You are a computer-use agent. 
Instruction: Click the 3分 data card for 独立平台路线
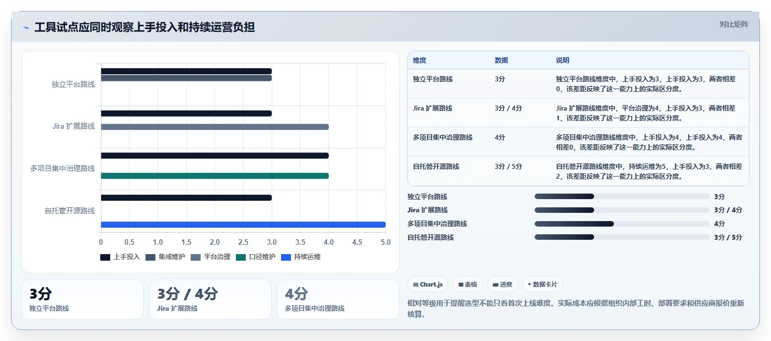pos(83,299)
